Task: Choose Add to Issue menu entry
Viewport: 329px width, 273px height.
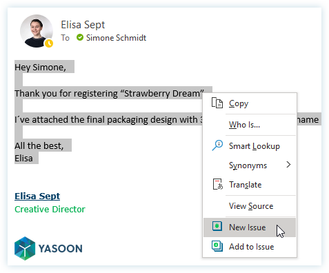Action: pyautogui.click(x=250, y=247)
